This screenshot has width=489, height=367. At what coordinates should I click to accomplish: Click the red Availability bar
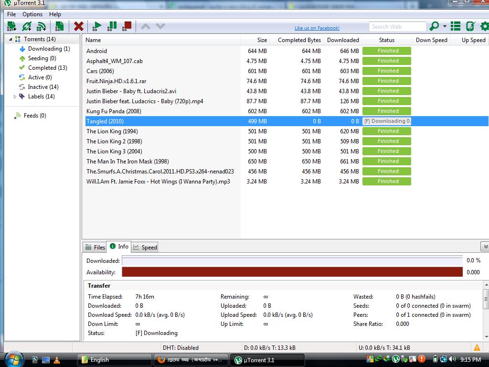click(292, 272)
